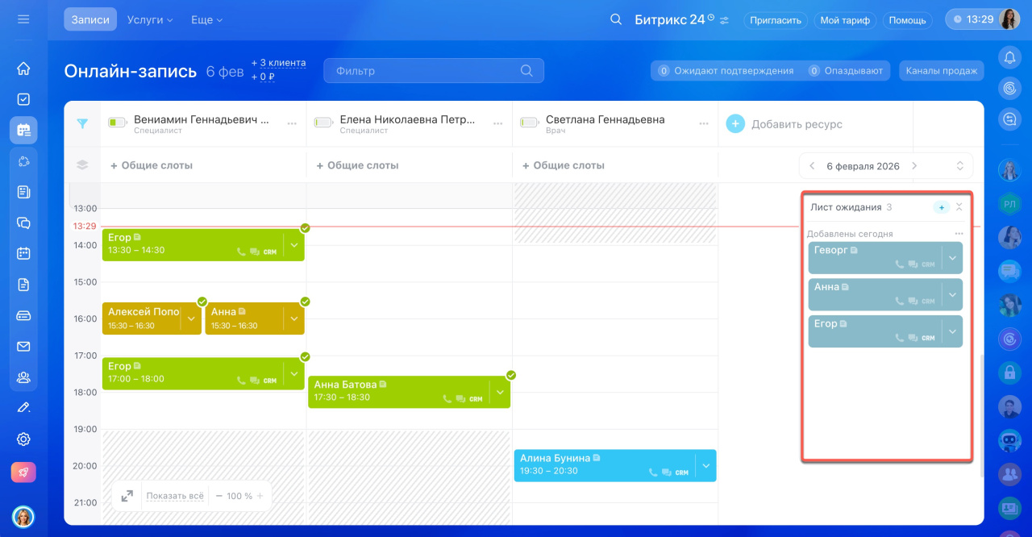Click the search magnifier in top bar

[x=616, y=19]
